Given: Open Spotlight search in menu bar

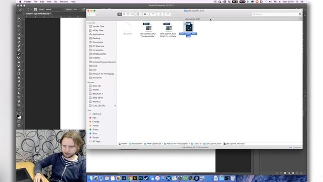Looking at the screenshot, I should (297, 2).
